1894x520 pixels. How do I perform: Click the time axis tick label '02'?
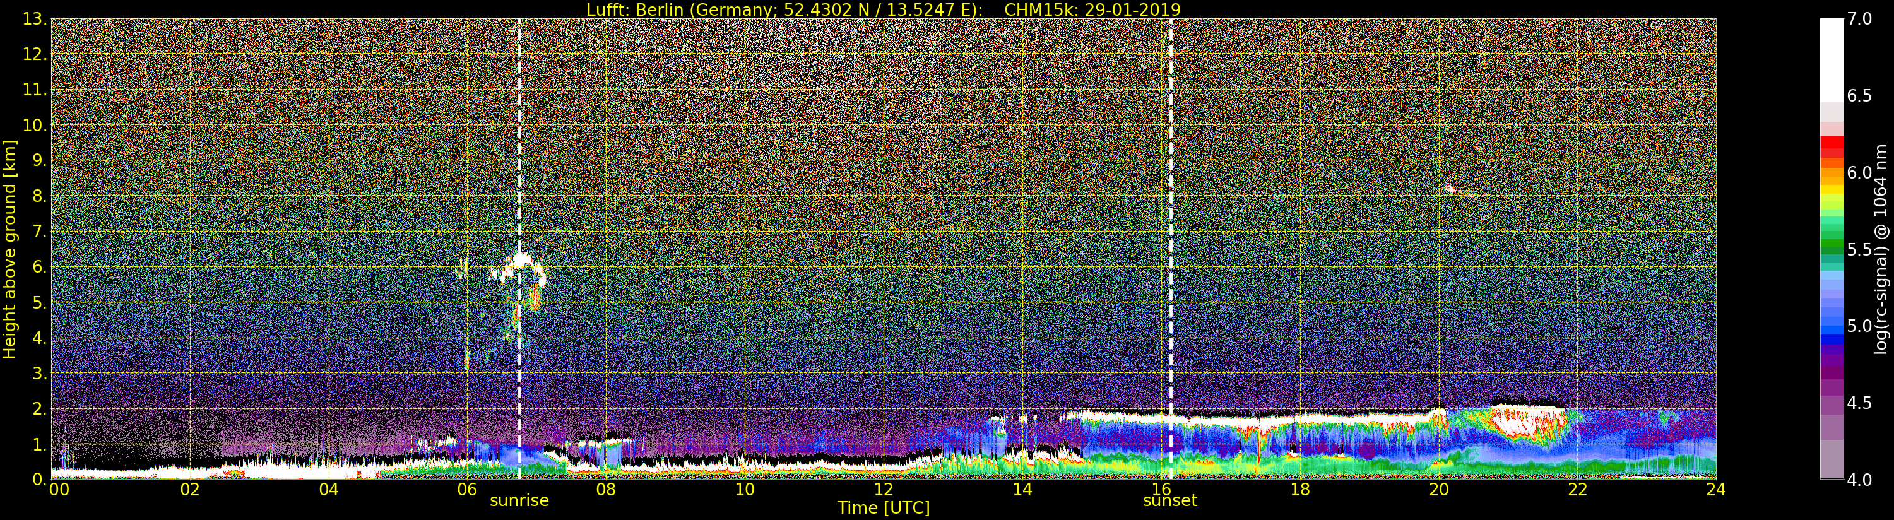pos(190,490)
